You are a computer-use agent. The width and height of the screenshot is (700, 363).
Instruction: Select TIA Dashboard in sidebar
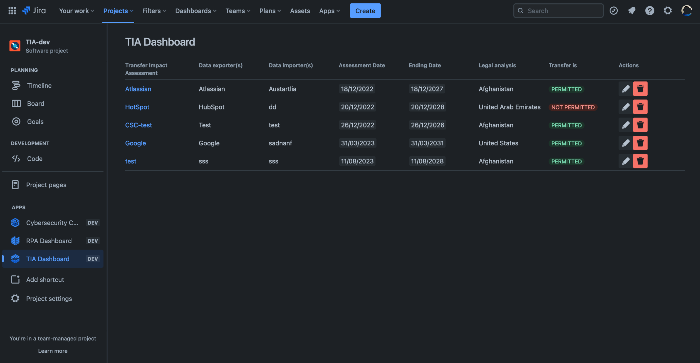(53, 259)
